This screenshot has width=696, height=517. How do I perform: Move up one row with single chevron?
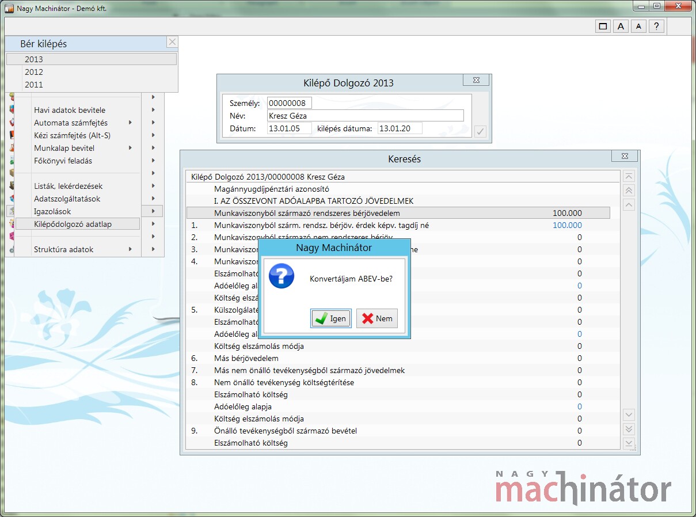point(629,204)
